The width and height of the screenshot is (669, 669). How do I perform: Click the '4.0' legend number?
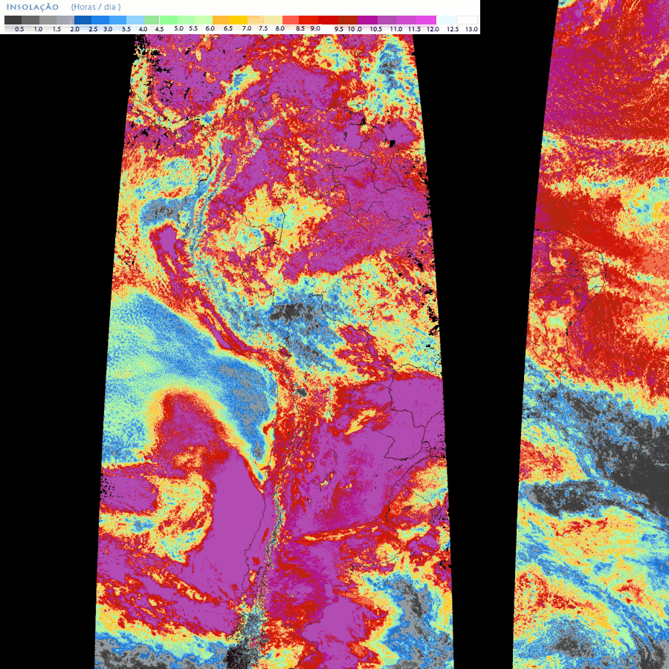coord(143,29)
